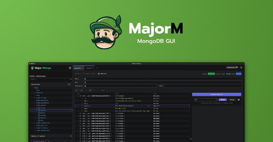The height and width of the screenshot is (142, 273).
Task: Open the sample_weatherdata database
Action: coord(43,130)
